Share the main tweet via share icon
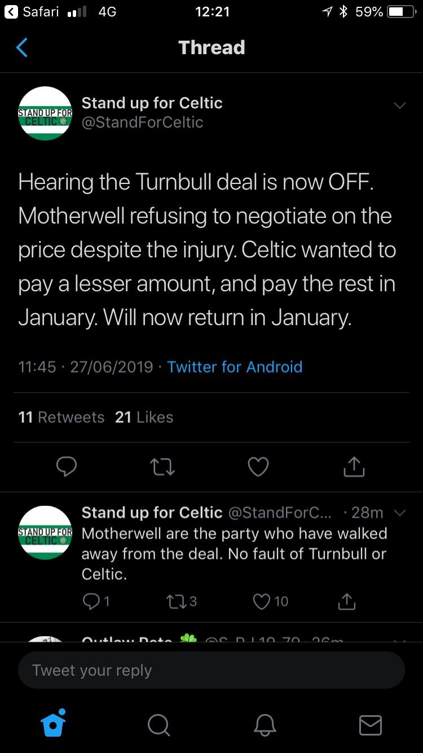 click(354, 467)
